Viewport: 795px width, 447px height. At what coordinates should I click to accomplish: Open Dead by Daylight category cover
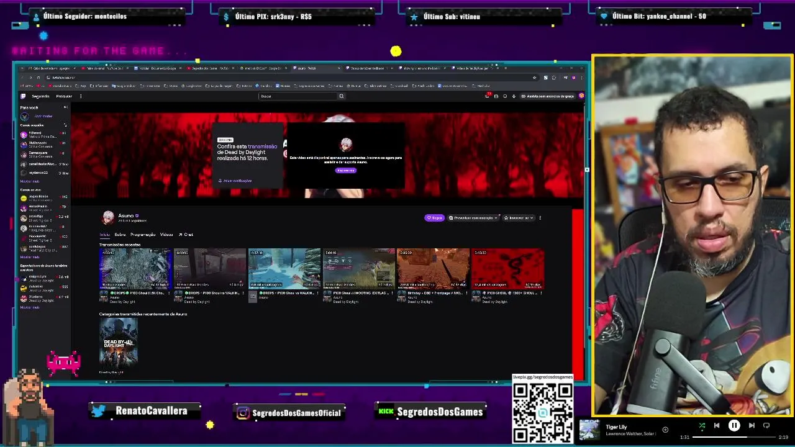(119, 341)
